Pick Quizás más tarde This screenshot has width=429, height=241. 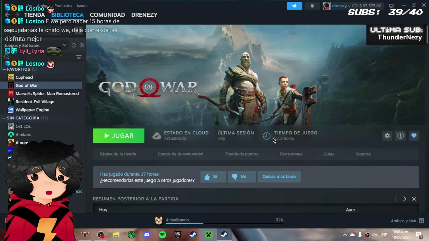point(279,176)
